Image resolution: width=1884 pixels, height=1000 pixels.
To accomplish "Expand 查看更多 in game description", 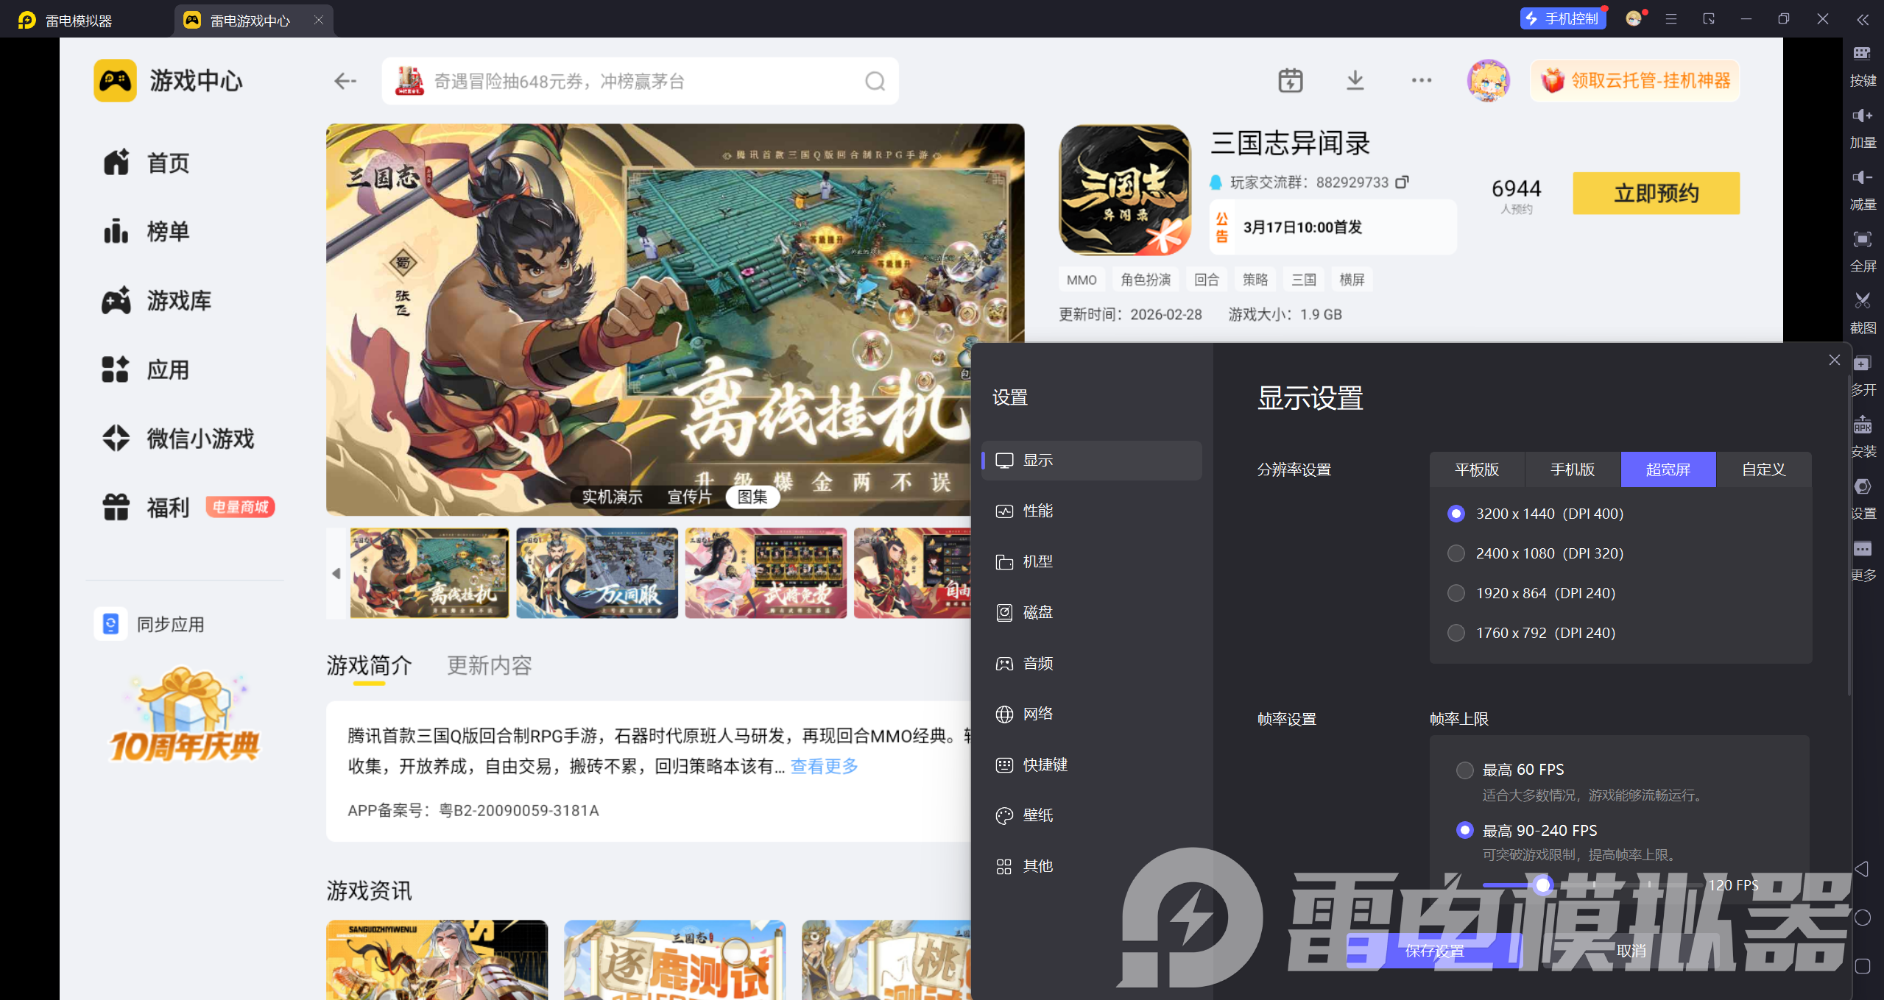I will (824, 766).
